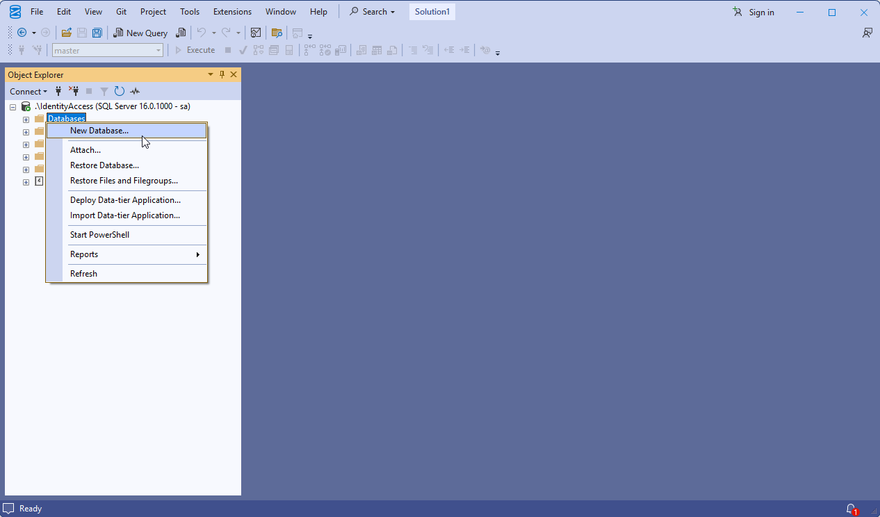Screen dimensions: 880x517
Task: Click the Connect Object Explorer plug icon
Action: click(x=58, y=91)
